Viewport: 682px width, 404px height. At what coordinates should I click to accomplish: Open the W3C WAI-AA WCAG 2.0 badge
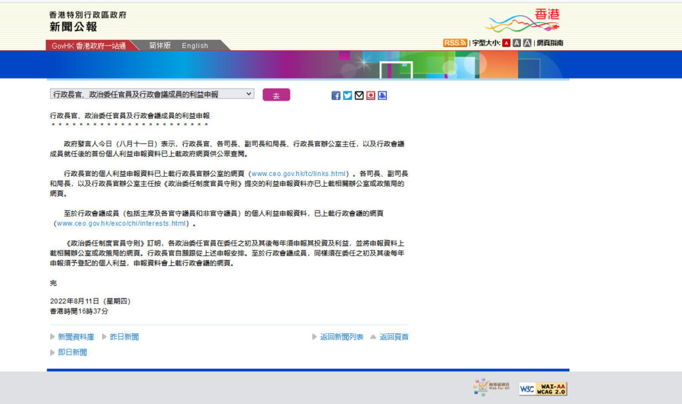click(543, 389)
